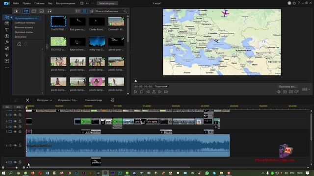Hide track 4 video via eye
Screen dimensions: 314x176
(15, 162)
